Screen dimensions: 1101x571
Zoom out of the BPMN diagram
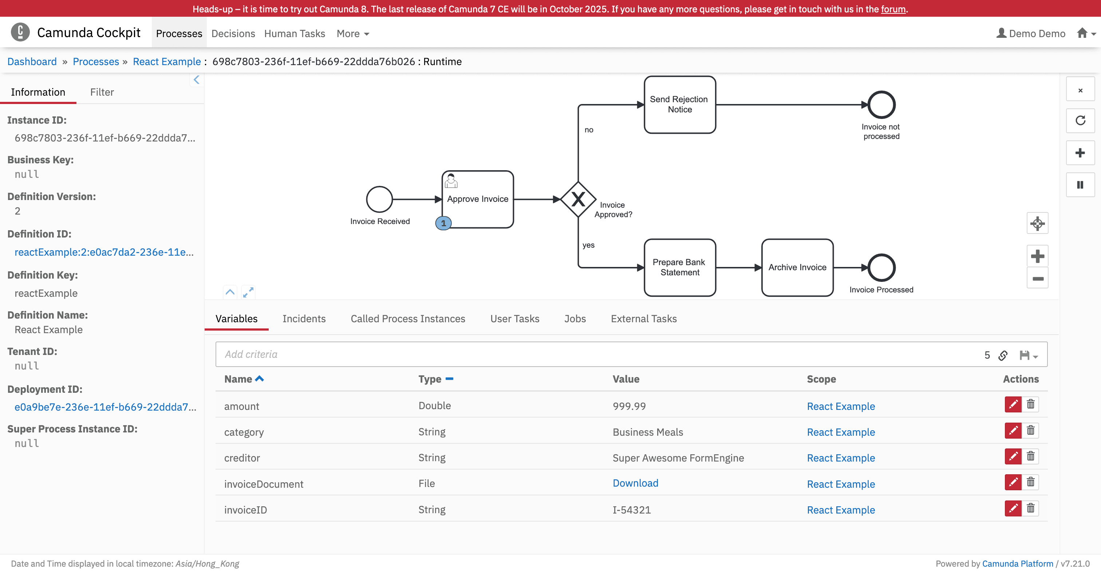coord(1037,279)
